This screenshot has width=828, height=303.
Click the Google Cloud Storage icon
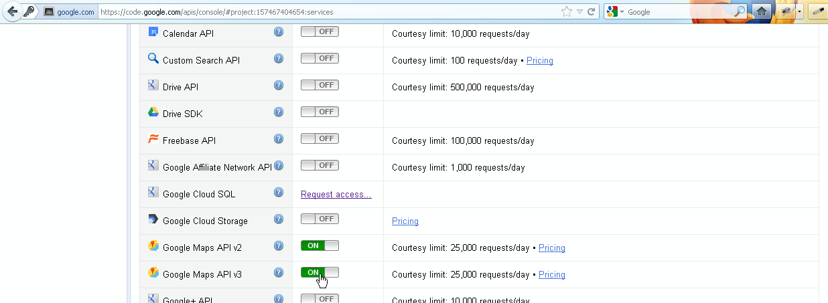tap(153, 219)
